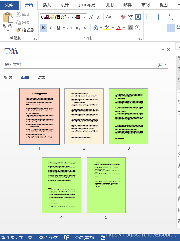Expand highlight color dropdown arrow
The height and width of the screenshot is (241, 180).
[x=113, y=28]
